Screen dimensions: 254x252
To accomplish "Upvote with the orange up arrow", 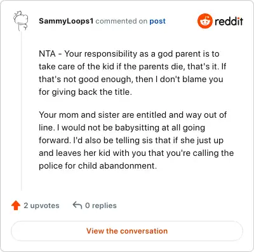I will (16, 206).
